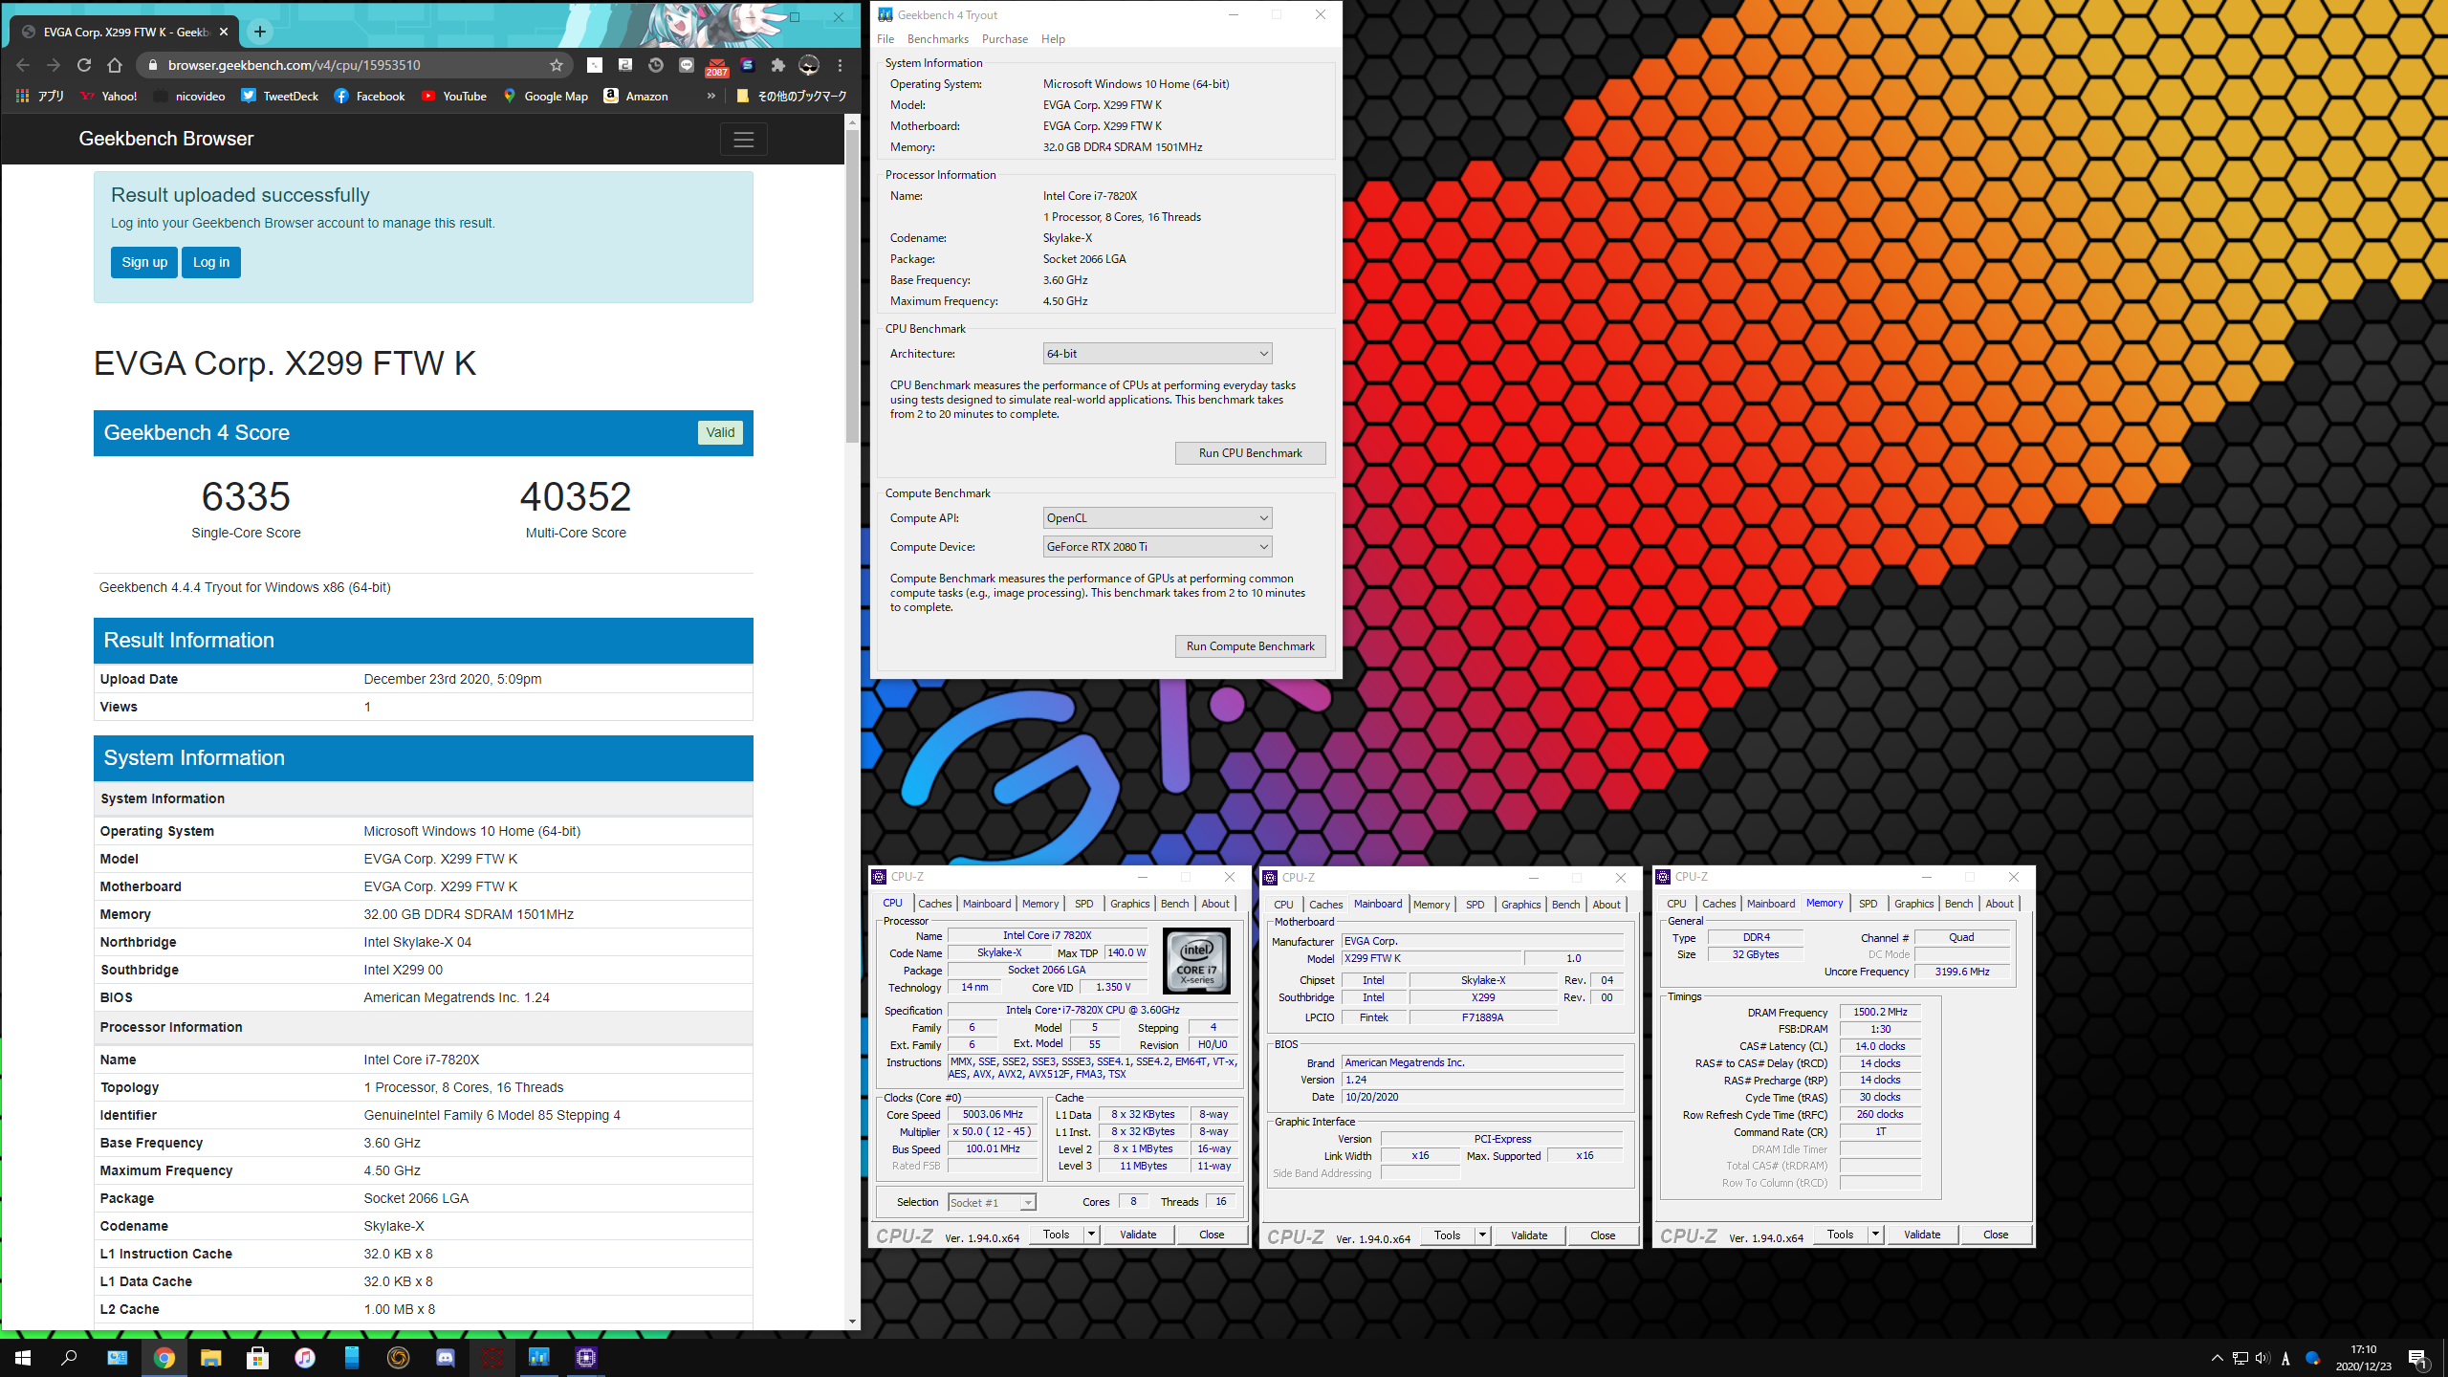
Task: Click Run CPU Benchmark
Action: [1250, 453]
